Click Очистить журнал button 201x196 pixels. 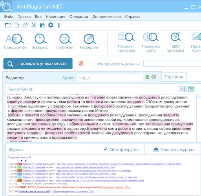(x=174, y=149)
